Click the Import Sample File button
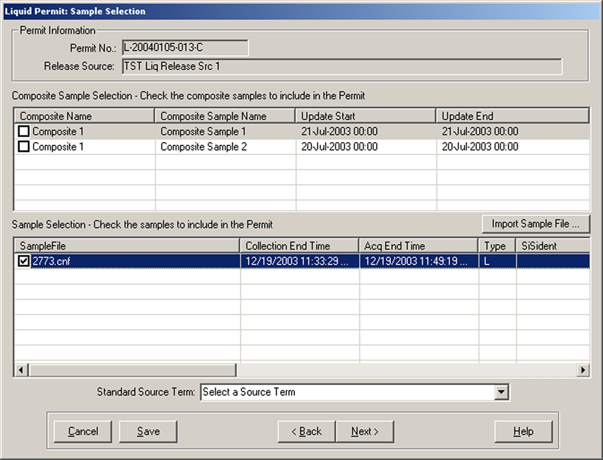 (x=535, y=224)
